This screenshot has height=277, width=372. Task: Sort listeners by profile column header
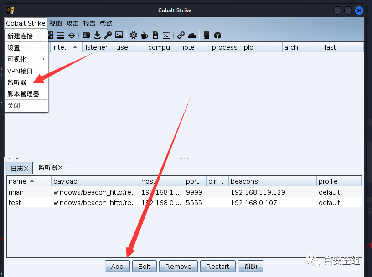pos(339,181)
